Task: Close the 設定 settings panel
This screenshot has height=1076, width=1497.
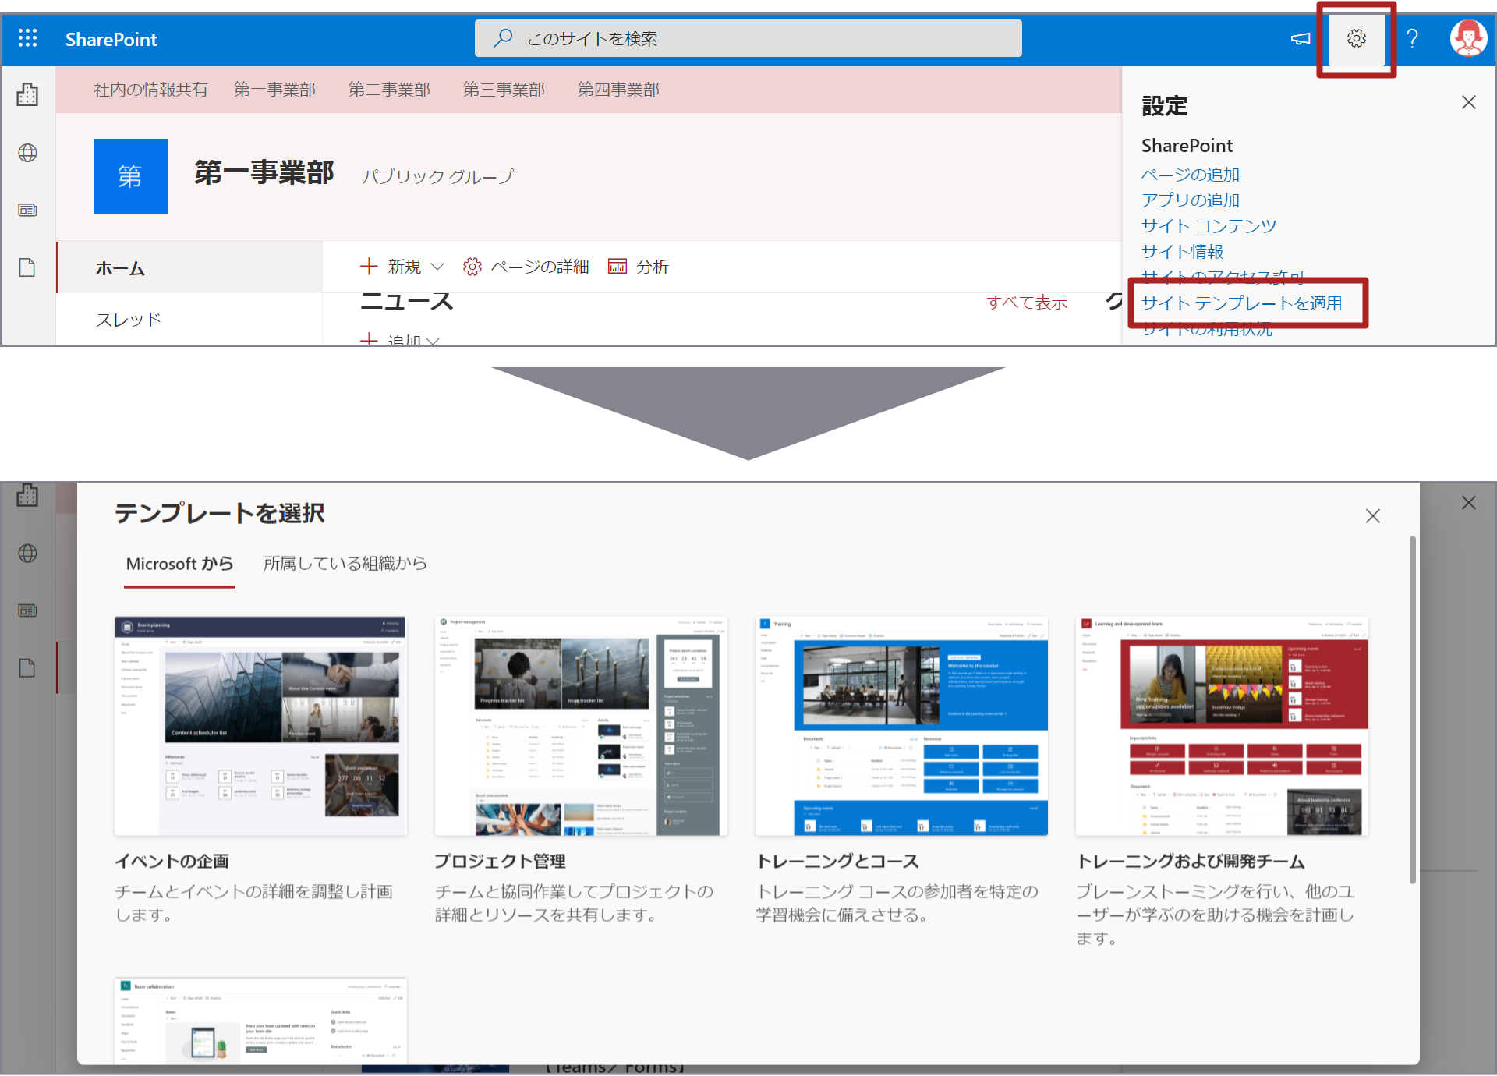Action: point(1469,102)
